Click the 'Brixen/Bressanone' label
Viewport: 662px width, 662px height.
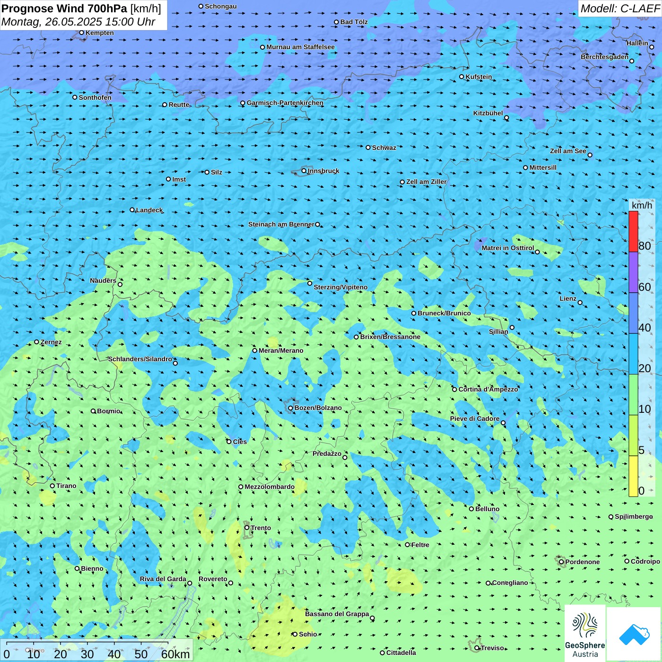coord(390,337)
